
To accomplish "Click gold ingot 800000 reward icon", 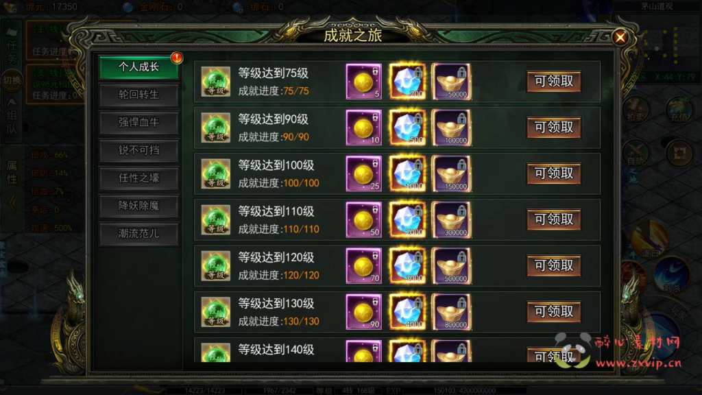I will click(451, 312).
